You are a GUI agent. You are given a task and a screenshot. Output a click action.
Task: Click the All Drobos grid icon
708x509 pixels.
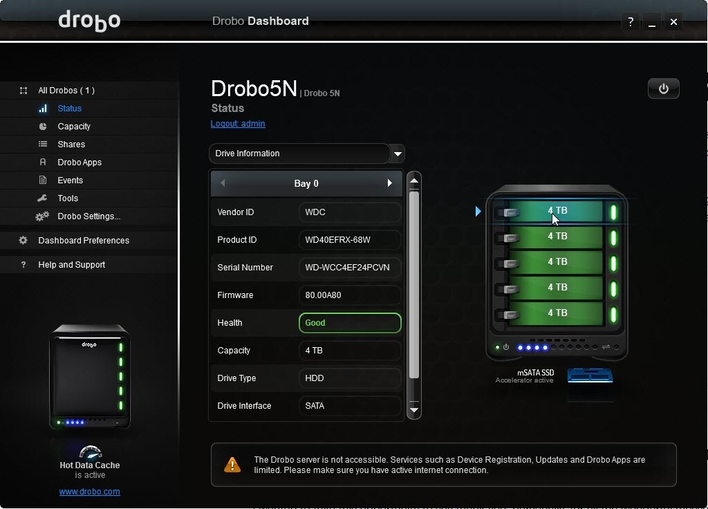point(24,91)
